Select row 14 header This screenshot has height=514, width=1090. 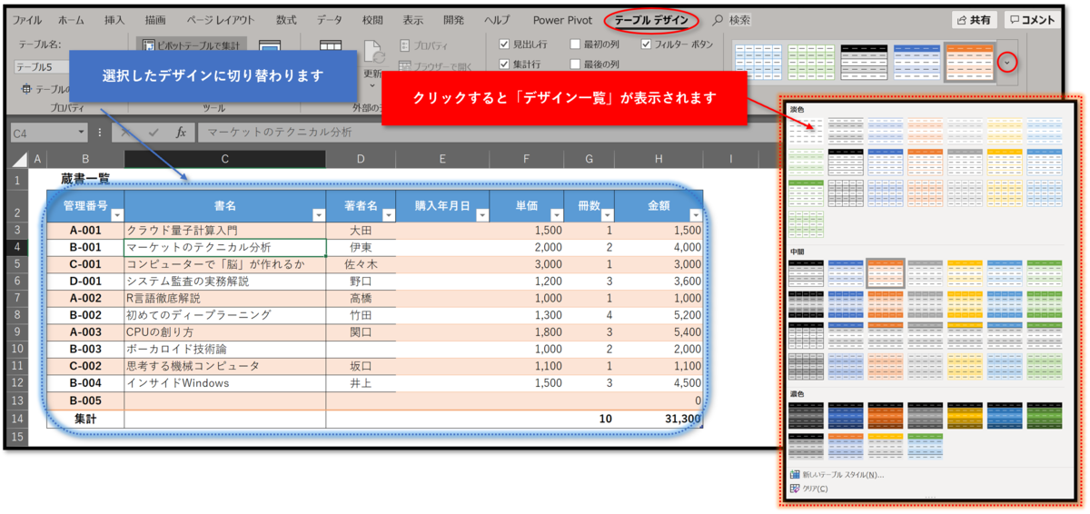19,420
